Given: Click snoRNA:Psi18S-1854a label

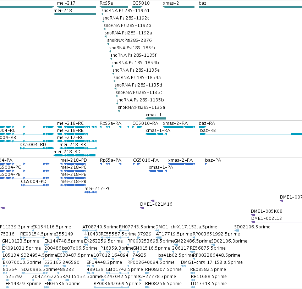Looking at the screenshot, I should click(137, 78).
